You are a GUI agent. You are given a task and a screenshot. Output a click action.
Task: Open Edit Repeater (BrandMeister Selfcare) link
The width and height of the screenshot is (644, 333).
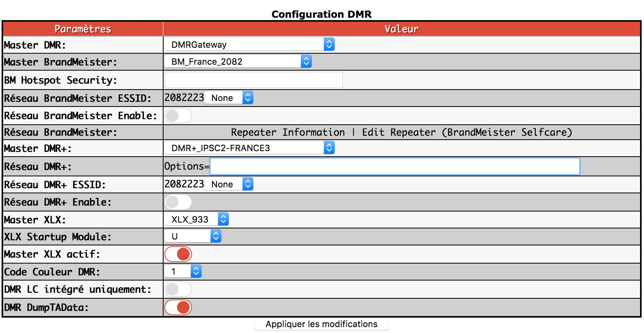(x=467, y=132)
